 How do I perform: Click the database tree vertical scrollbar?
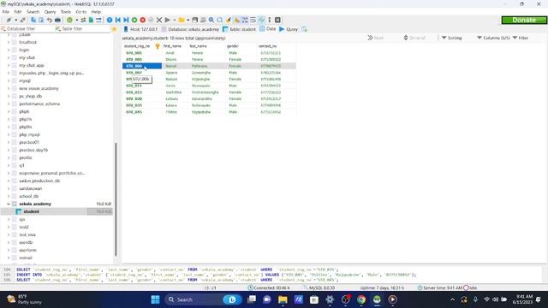coord(116,199)
